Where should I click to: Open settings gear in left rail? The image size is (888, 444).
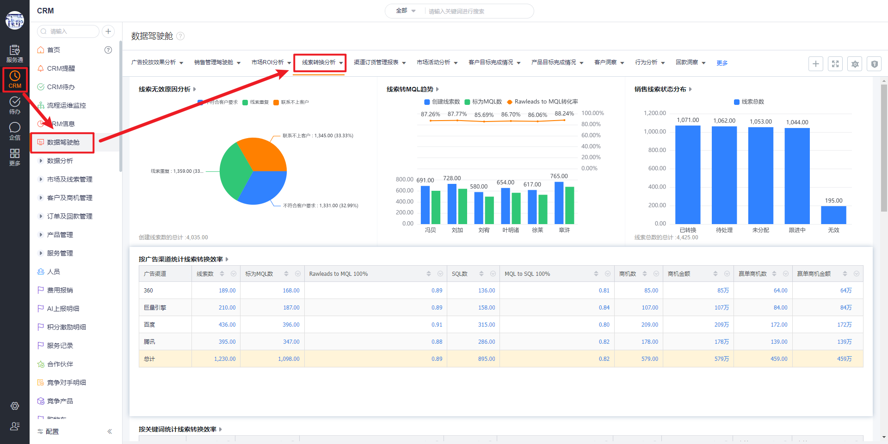pos(15,406)
